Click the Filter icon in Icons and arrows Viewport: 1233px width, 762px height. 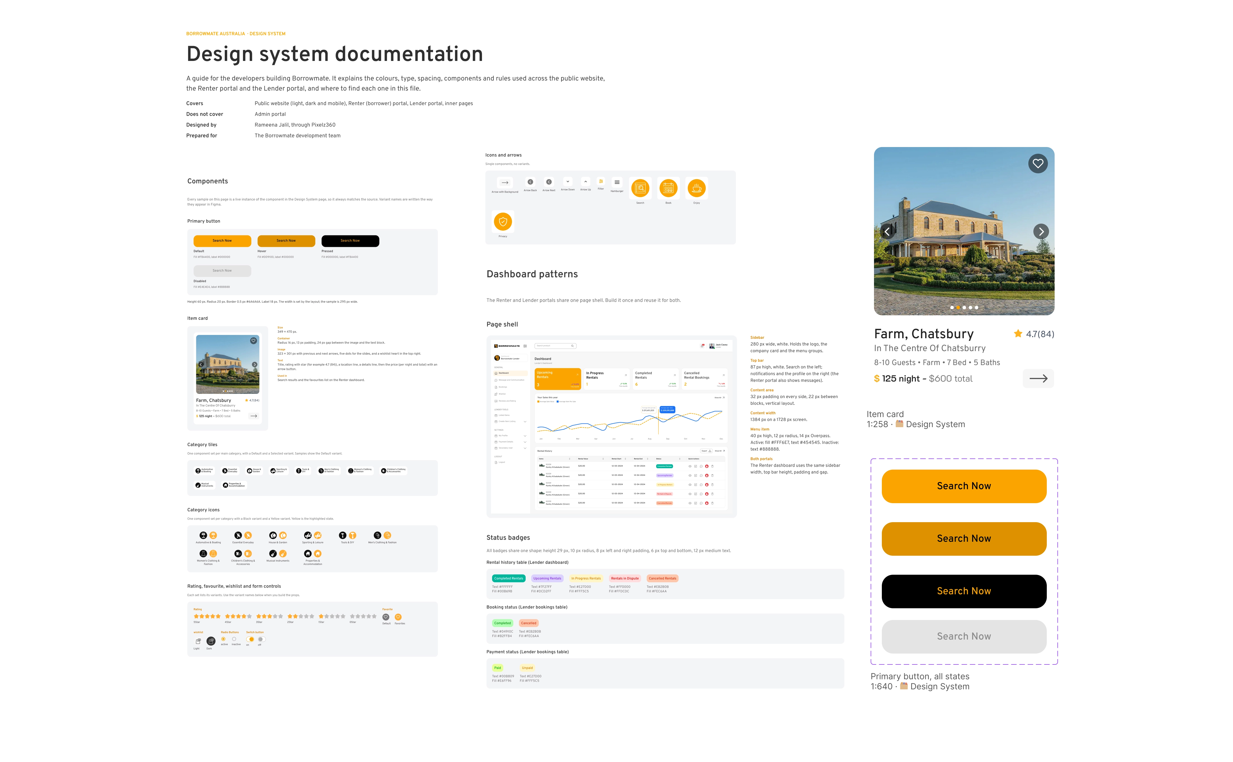[x=601, y=181]
